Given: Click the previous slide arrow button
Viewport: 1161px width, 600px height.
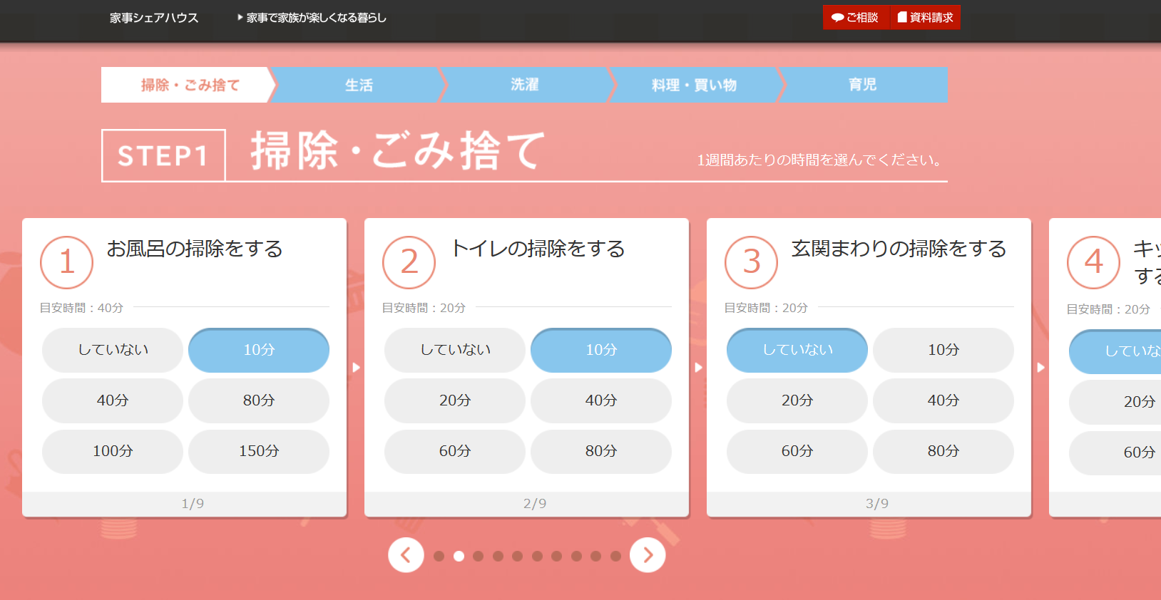Looking at the screenshot, I should [x=406, y=555].
